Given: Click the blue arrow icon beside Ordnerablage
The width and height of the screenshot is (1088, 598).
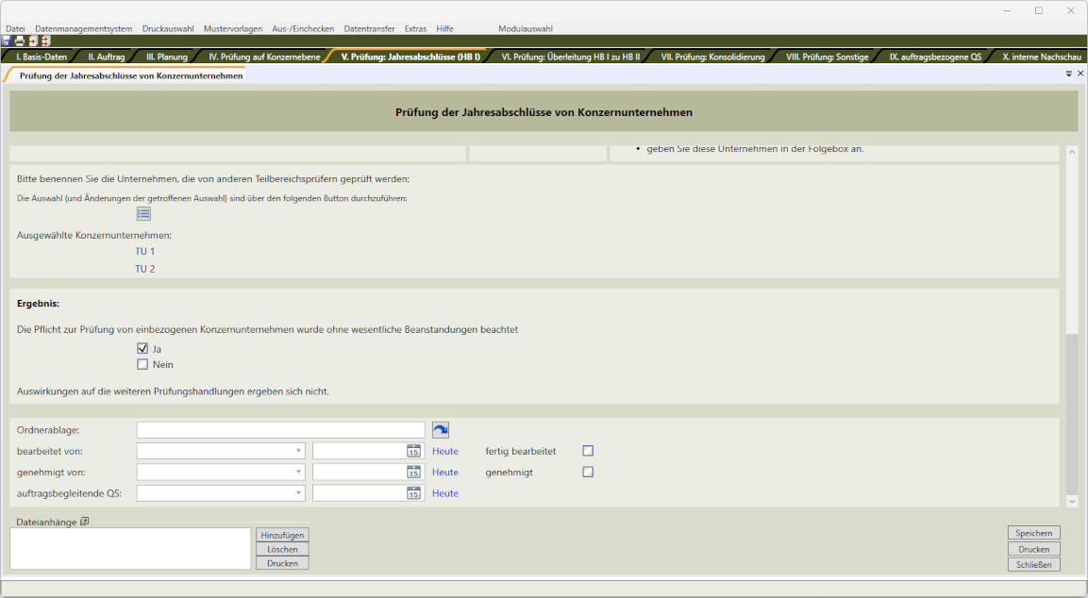Looking at the screenshot, I should click(441, 430).
